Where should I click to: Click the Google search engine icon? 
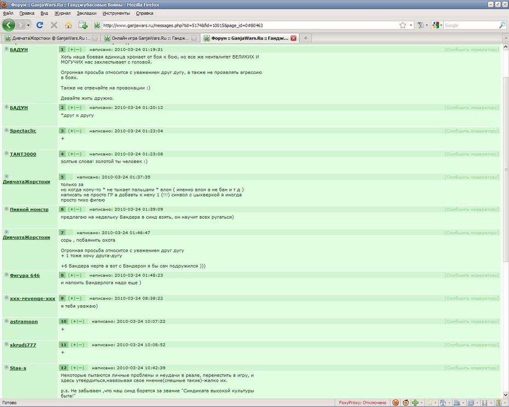coord(435,25)
